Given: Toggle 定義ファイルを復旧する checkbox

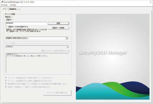Looking at the screenshot, I should point(6,84).
